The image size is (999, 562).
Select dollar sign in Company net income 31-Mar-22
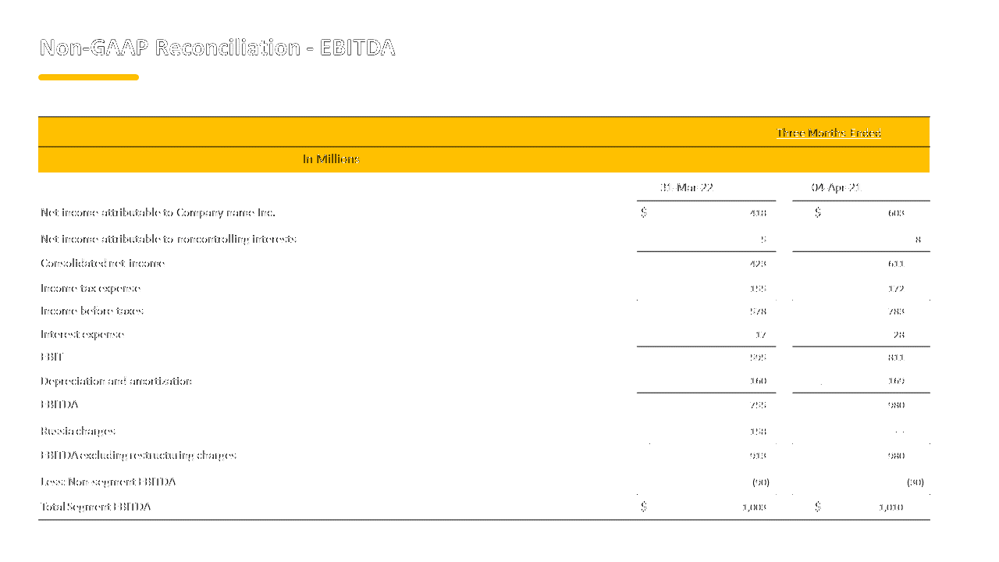(x=644, y=212)
